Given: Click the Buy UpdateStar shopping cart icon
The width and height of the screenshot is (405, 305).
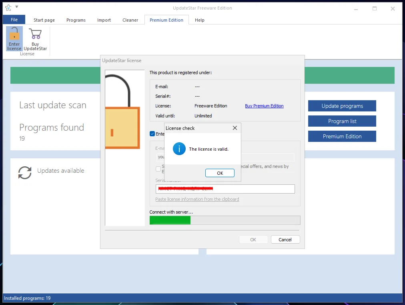Looking at the screenshot, I should pos(35,35).
